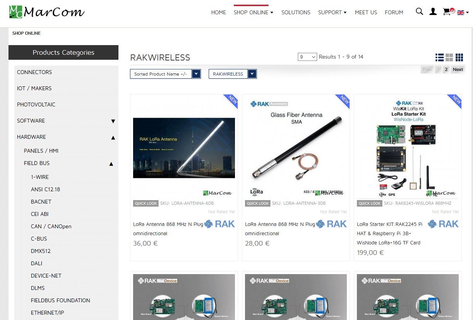The height and width of the screenshot is (320, 473).
Task: Go to results page 2
Action: [x=446, y=69]
